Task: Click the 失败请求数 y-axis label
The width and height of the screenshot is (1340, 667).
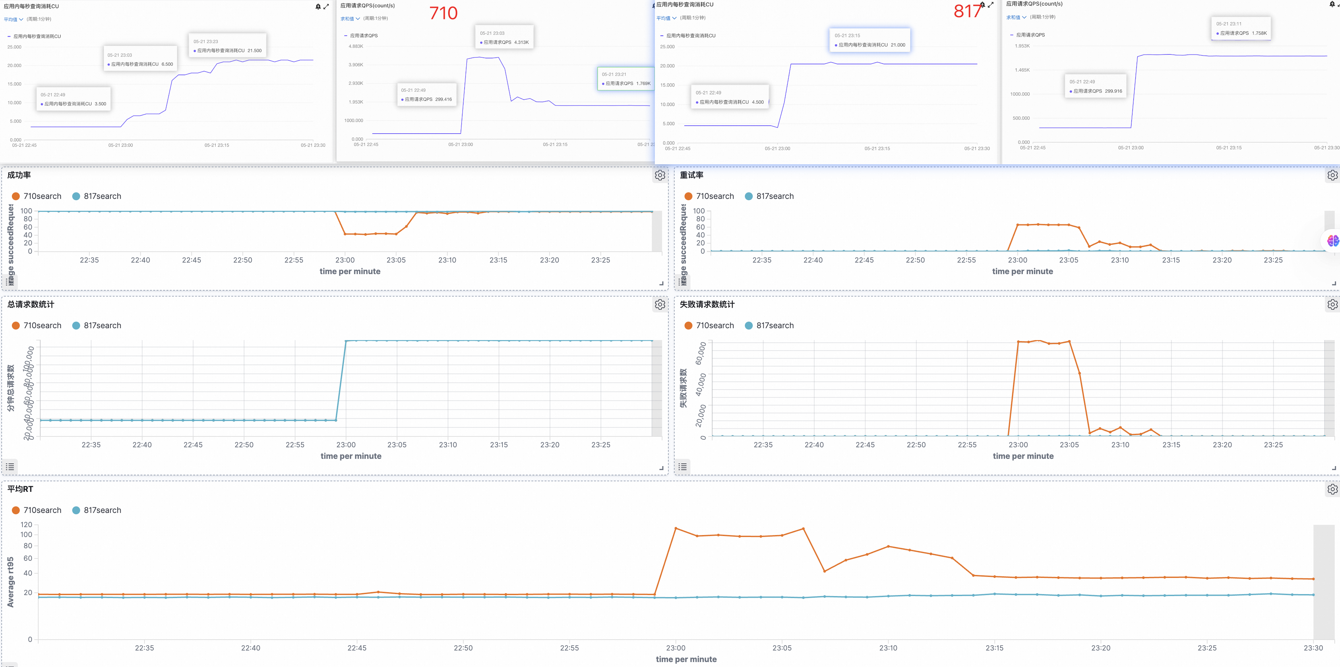Action: point(683,388)
